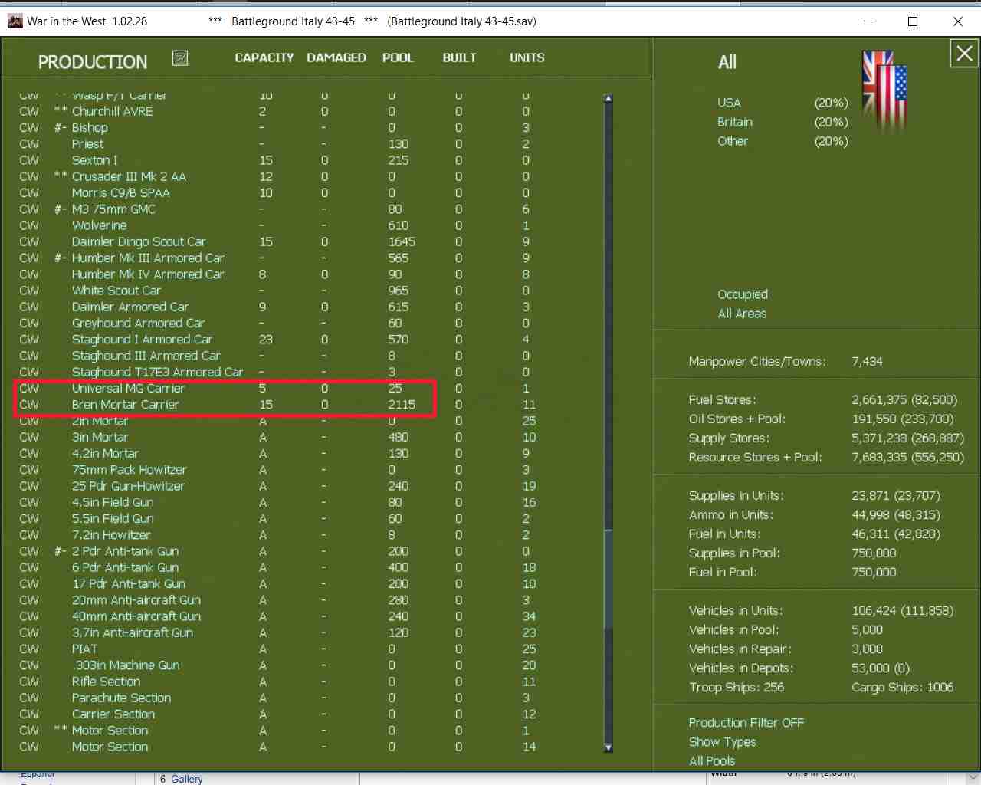The height and width of the screenshot is (785, 981).
Task: Toggle the Production Filter OFF setting
Action: point(746,723)
